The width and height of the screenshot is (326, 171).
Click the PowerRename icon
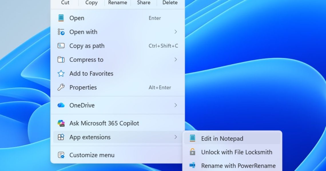click(192, 165)
